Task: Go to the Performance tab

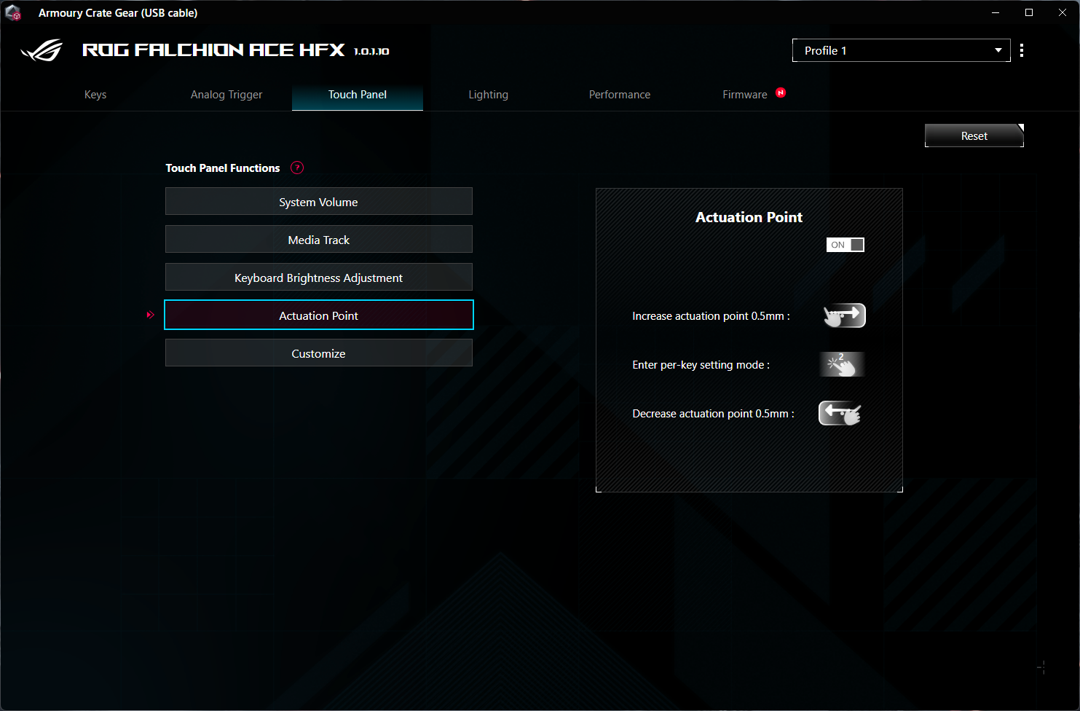Action: (620, 95)
